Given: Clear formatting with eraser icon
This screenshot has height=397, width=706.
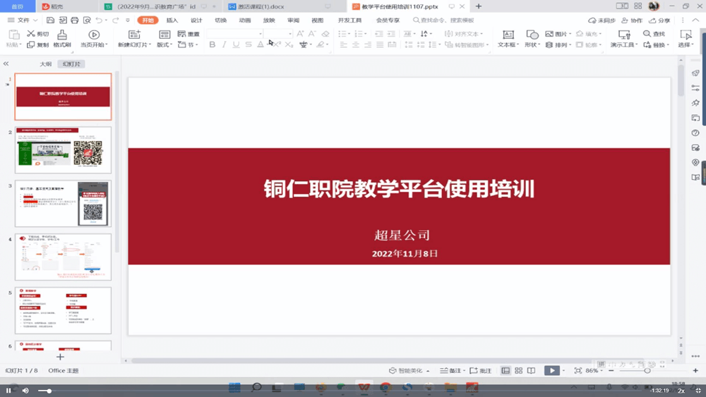Looking at the screenshot, I should tap(325, 34).
